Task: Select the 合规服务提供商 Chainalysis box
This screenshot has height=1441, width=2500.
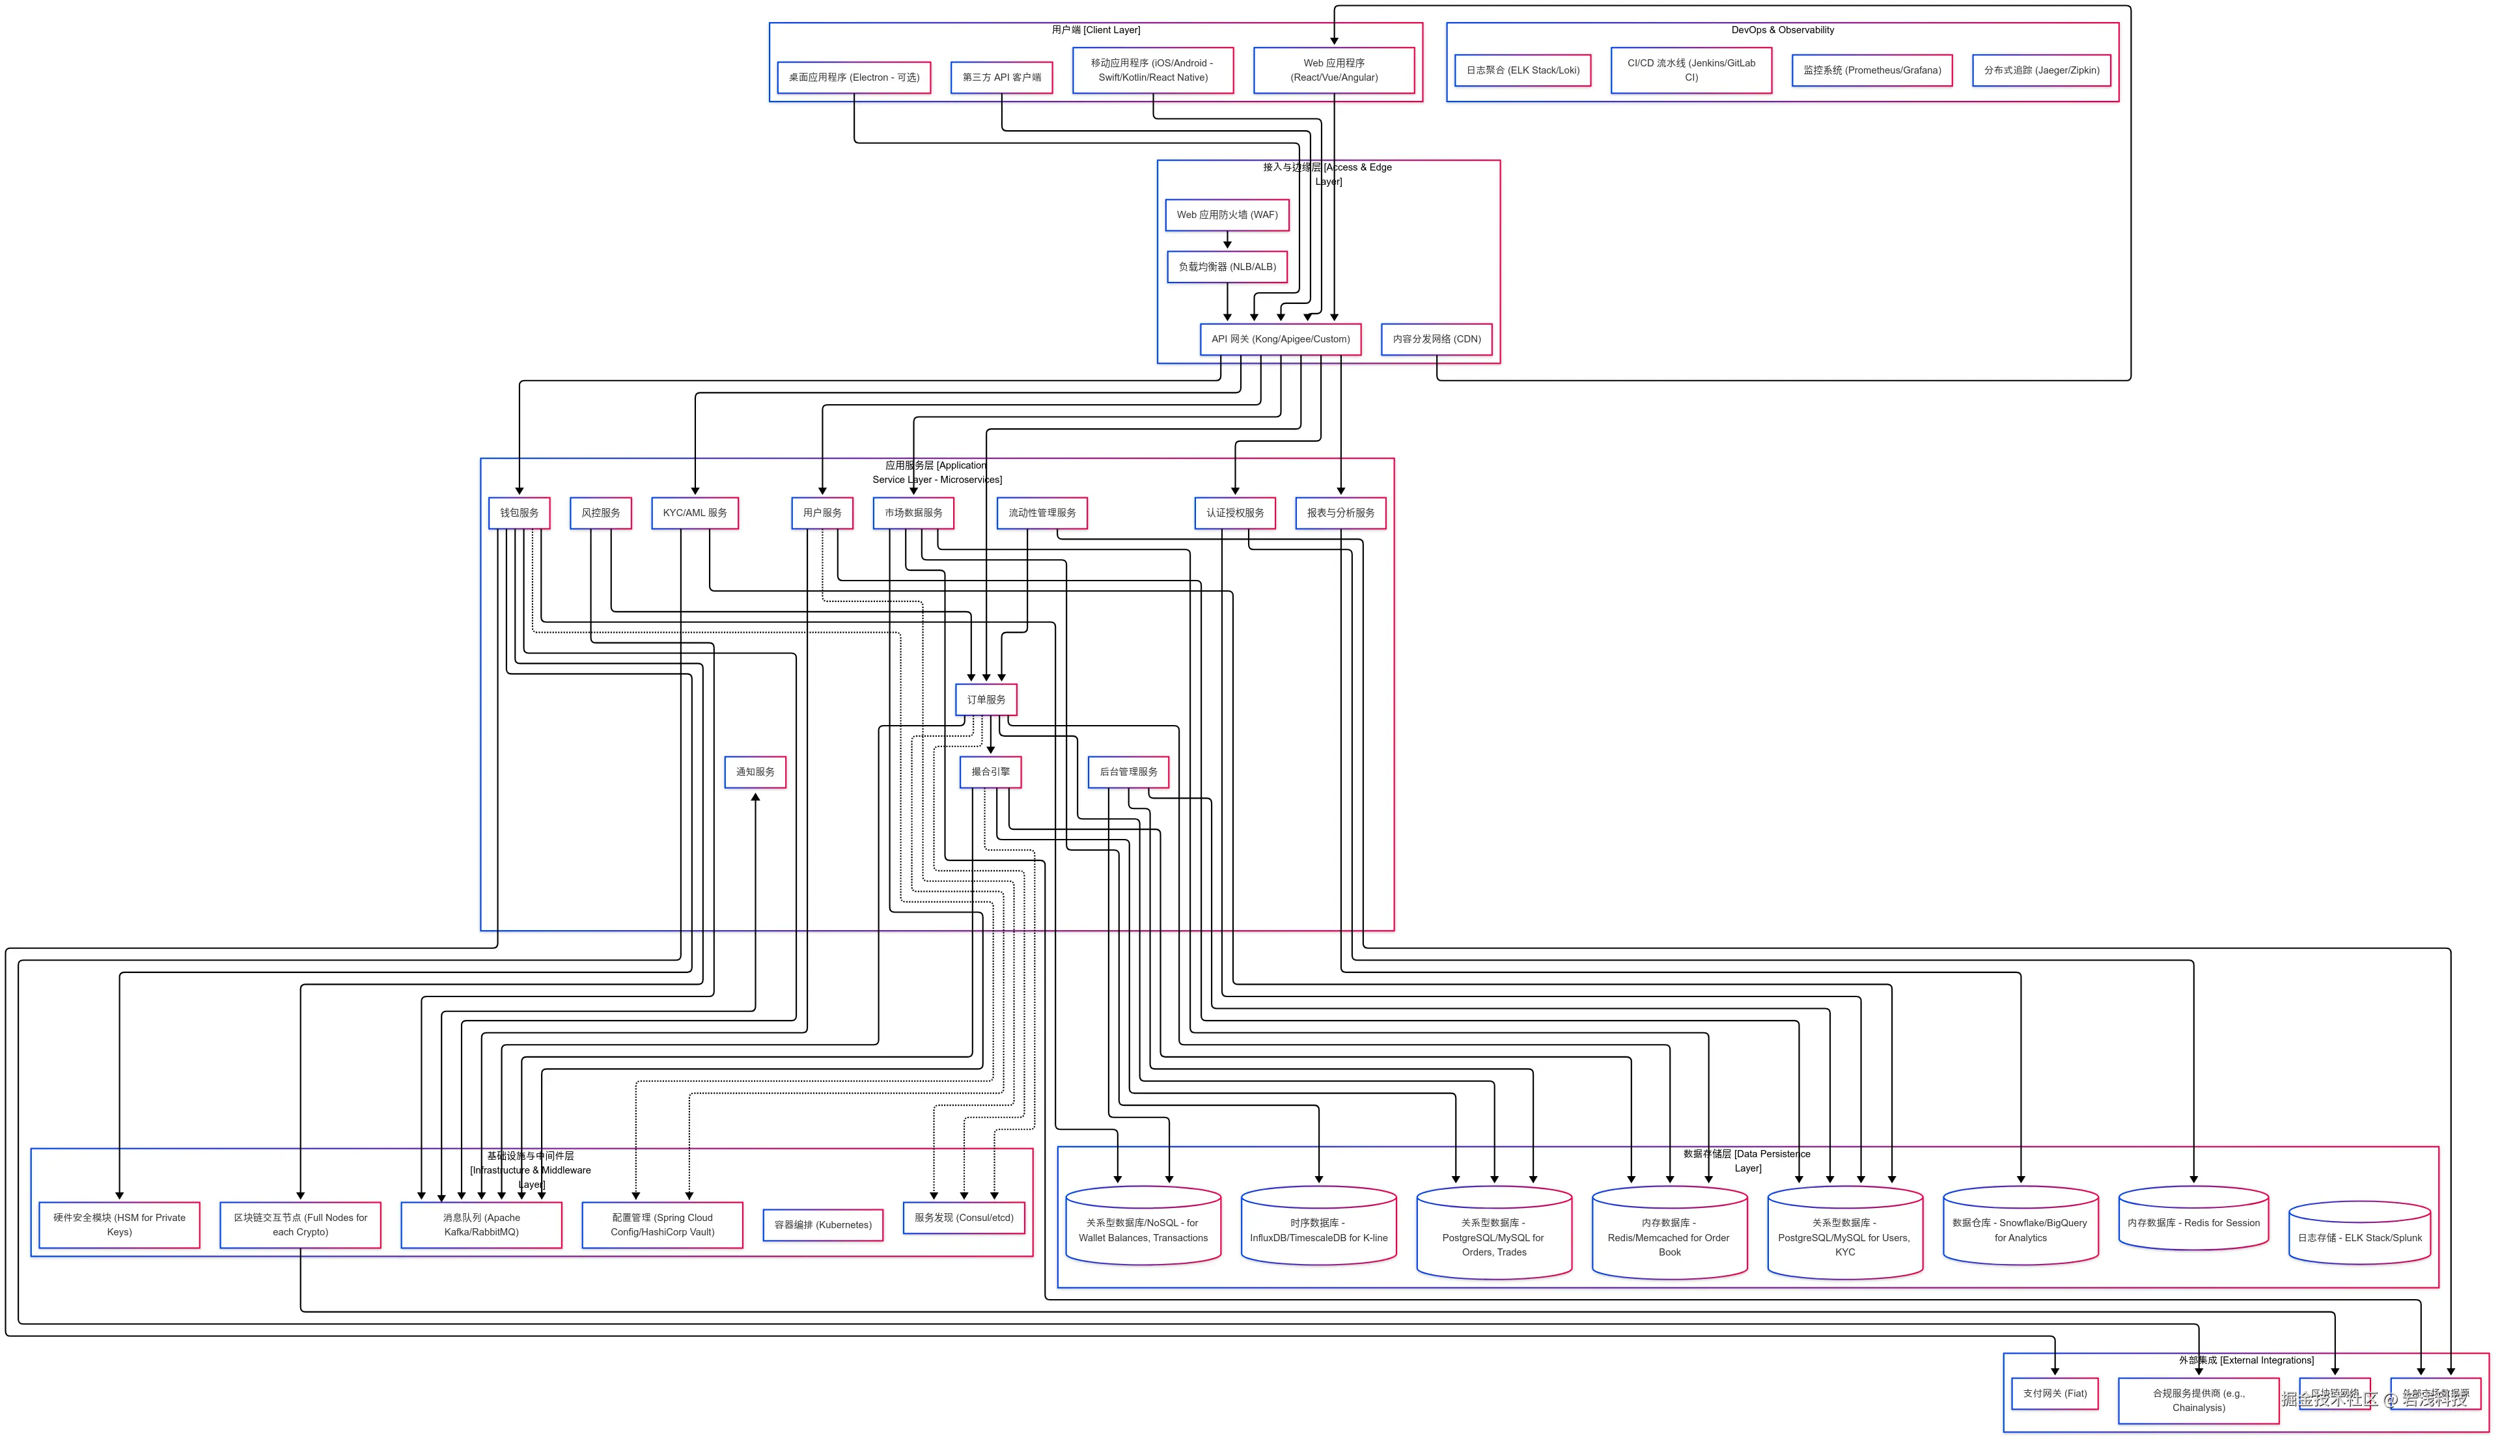Action: [x=2198, y=1401]
